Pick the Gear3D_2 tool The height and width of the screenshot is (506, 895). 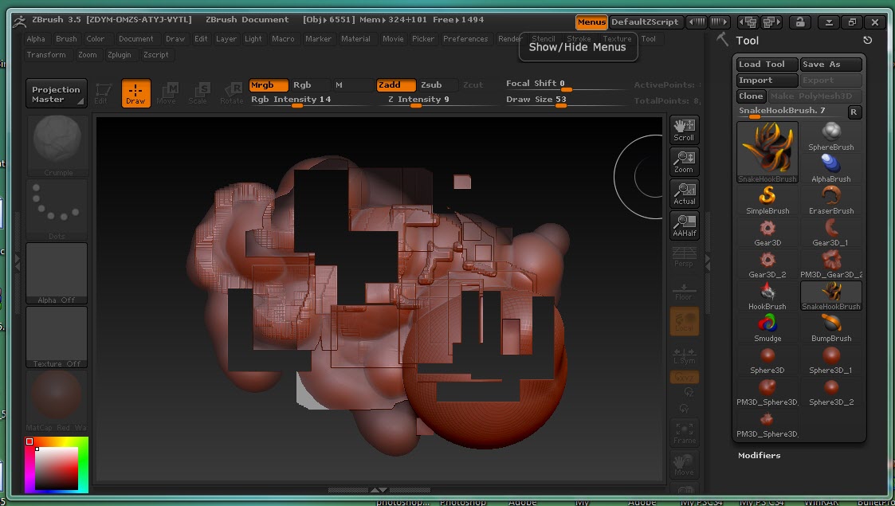(x=767, y=265)
